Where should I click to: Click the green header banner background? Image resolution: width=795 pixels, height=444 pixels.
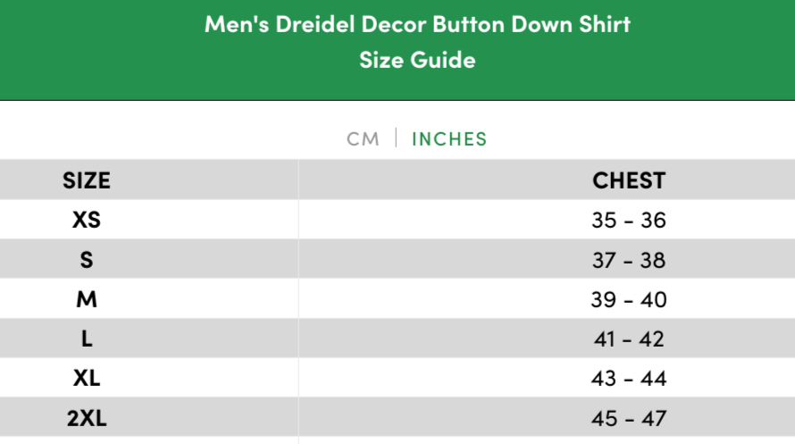(x=107, y=54)
